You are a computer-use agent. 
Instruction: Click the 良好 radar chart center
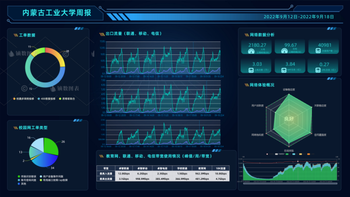click(x=289, y=118)
